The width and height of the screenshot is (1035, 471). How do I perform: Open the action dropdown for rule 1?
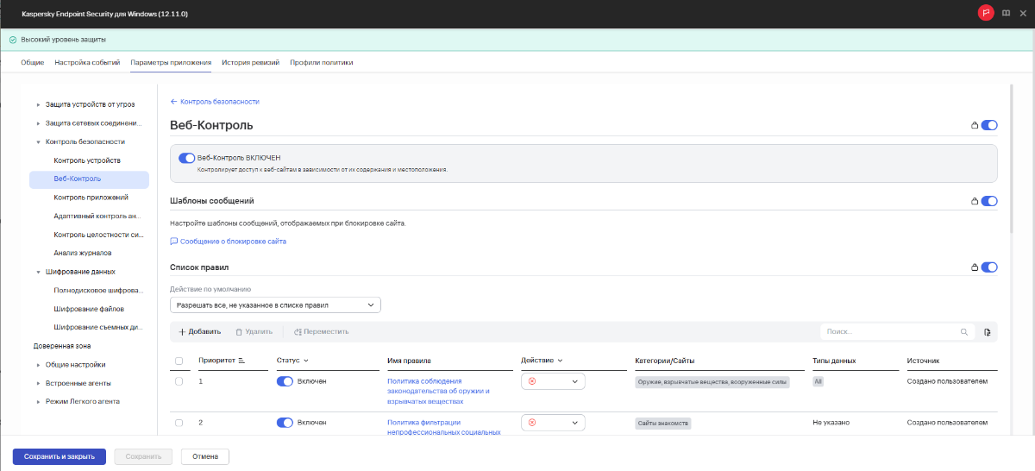pos(553,381)
